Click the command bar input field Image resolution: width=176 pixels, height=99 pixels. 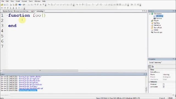(91, 95)
